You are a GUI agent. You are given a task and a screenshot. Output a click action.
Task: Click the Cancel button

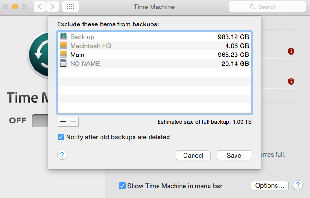pyautogui.click(x=193, y=156)
